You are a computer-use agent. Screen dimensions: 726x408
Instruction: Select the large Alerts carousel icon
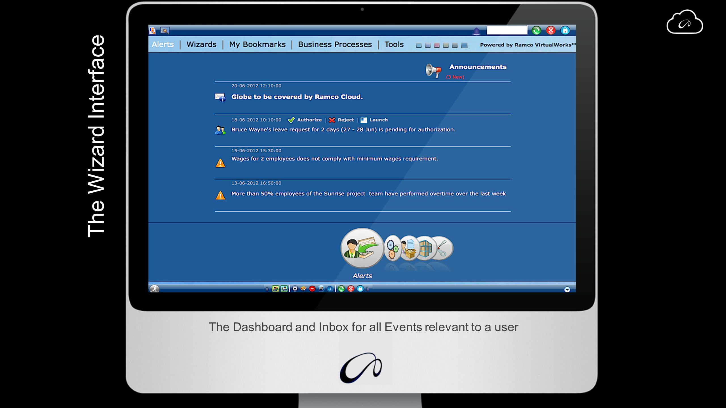coord(362,248)
